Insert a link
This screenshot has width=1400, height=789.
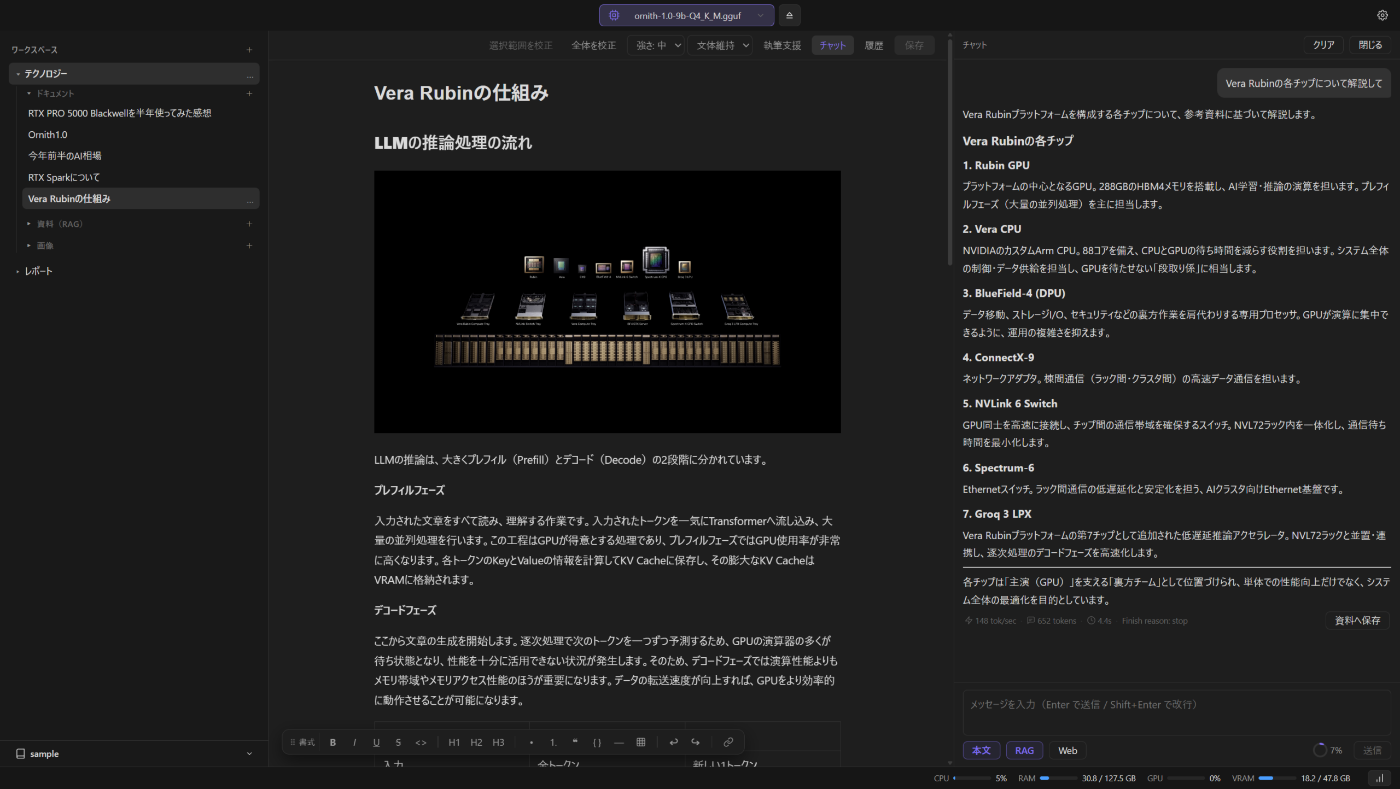click(728, 743)
